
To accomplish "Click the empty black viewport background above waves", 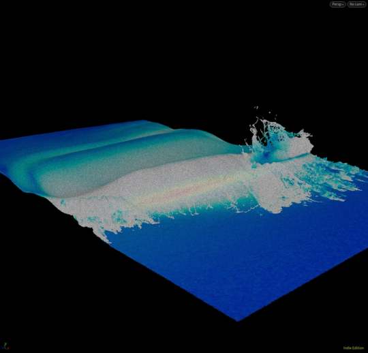I will coord(164,59).
